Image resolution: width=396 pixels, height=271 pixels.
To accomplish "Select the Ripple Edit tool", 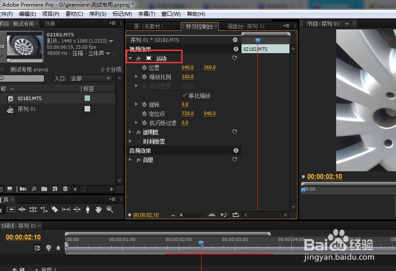I will point(22,209).
